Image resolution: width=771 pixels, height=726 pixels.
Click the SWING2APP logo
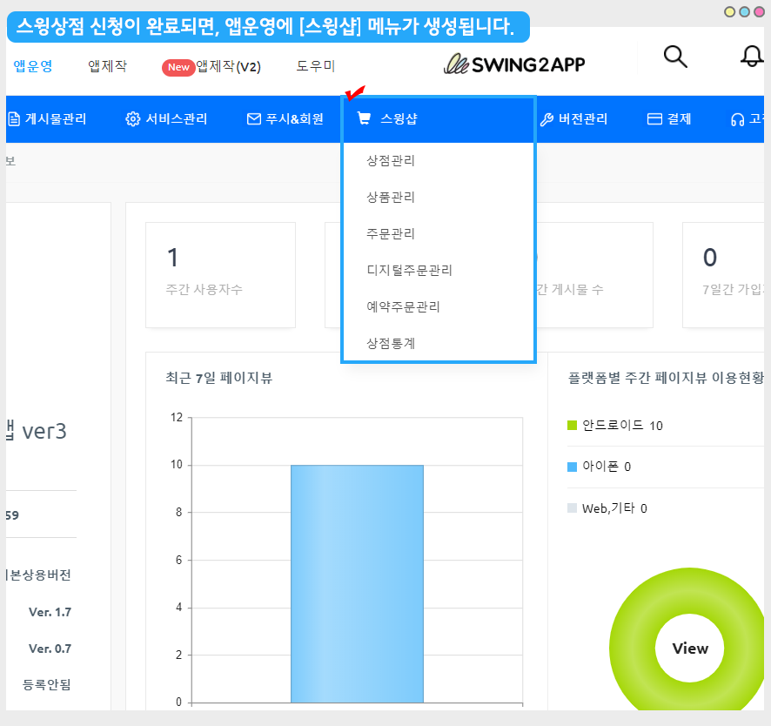click(x=513, y=64)
